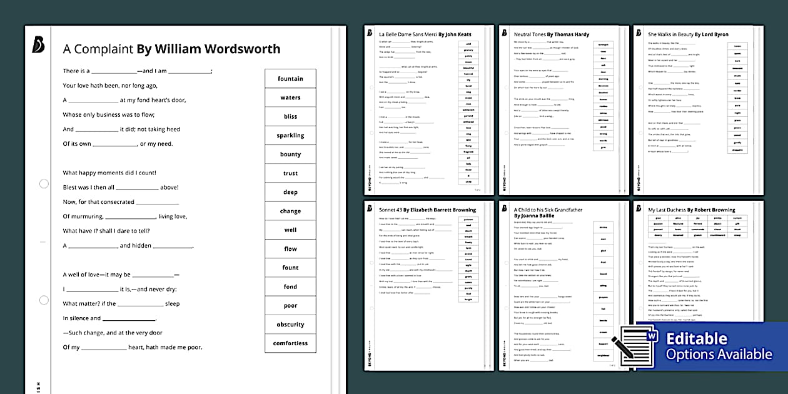Screen dimensions: 788x394
Task: Select the word 'comfortless' in the word bank
Action: [290, 343]
